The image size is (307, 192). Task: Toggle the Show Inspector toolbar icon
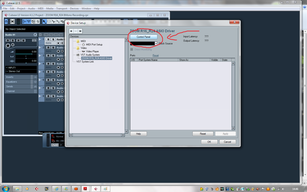point(24,22)
